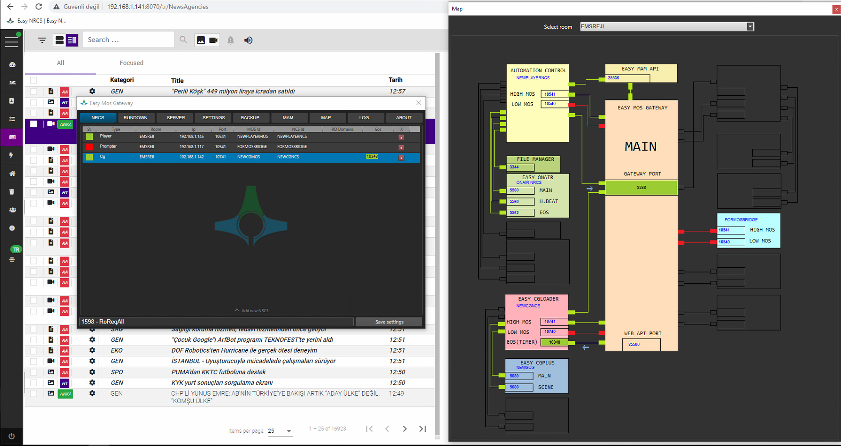Open the hamburger menu in sidebar
The image size is (841, 446).
tap(11, 41)
